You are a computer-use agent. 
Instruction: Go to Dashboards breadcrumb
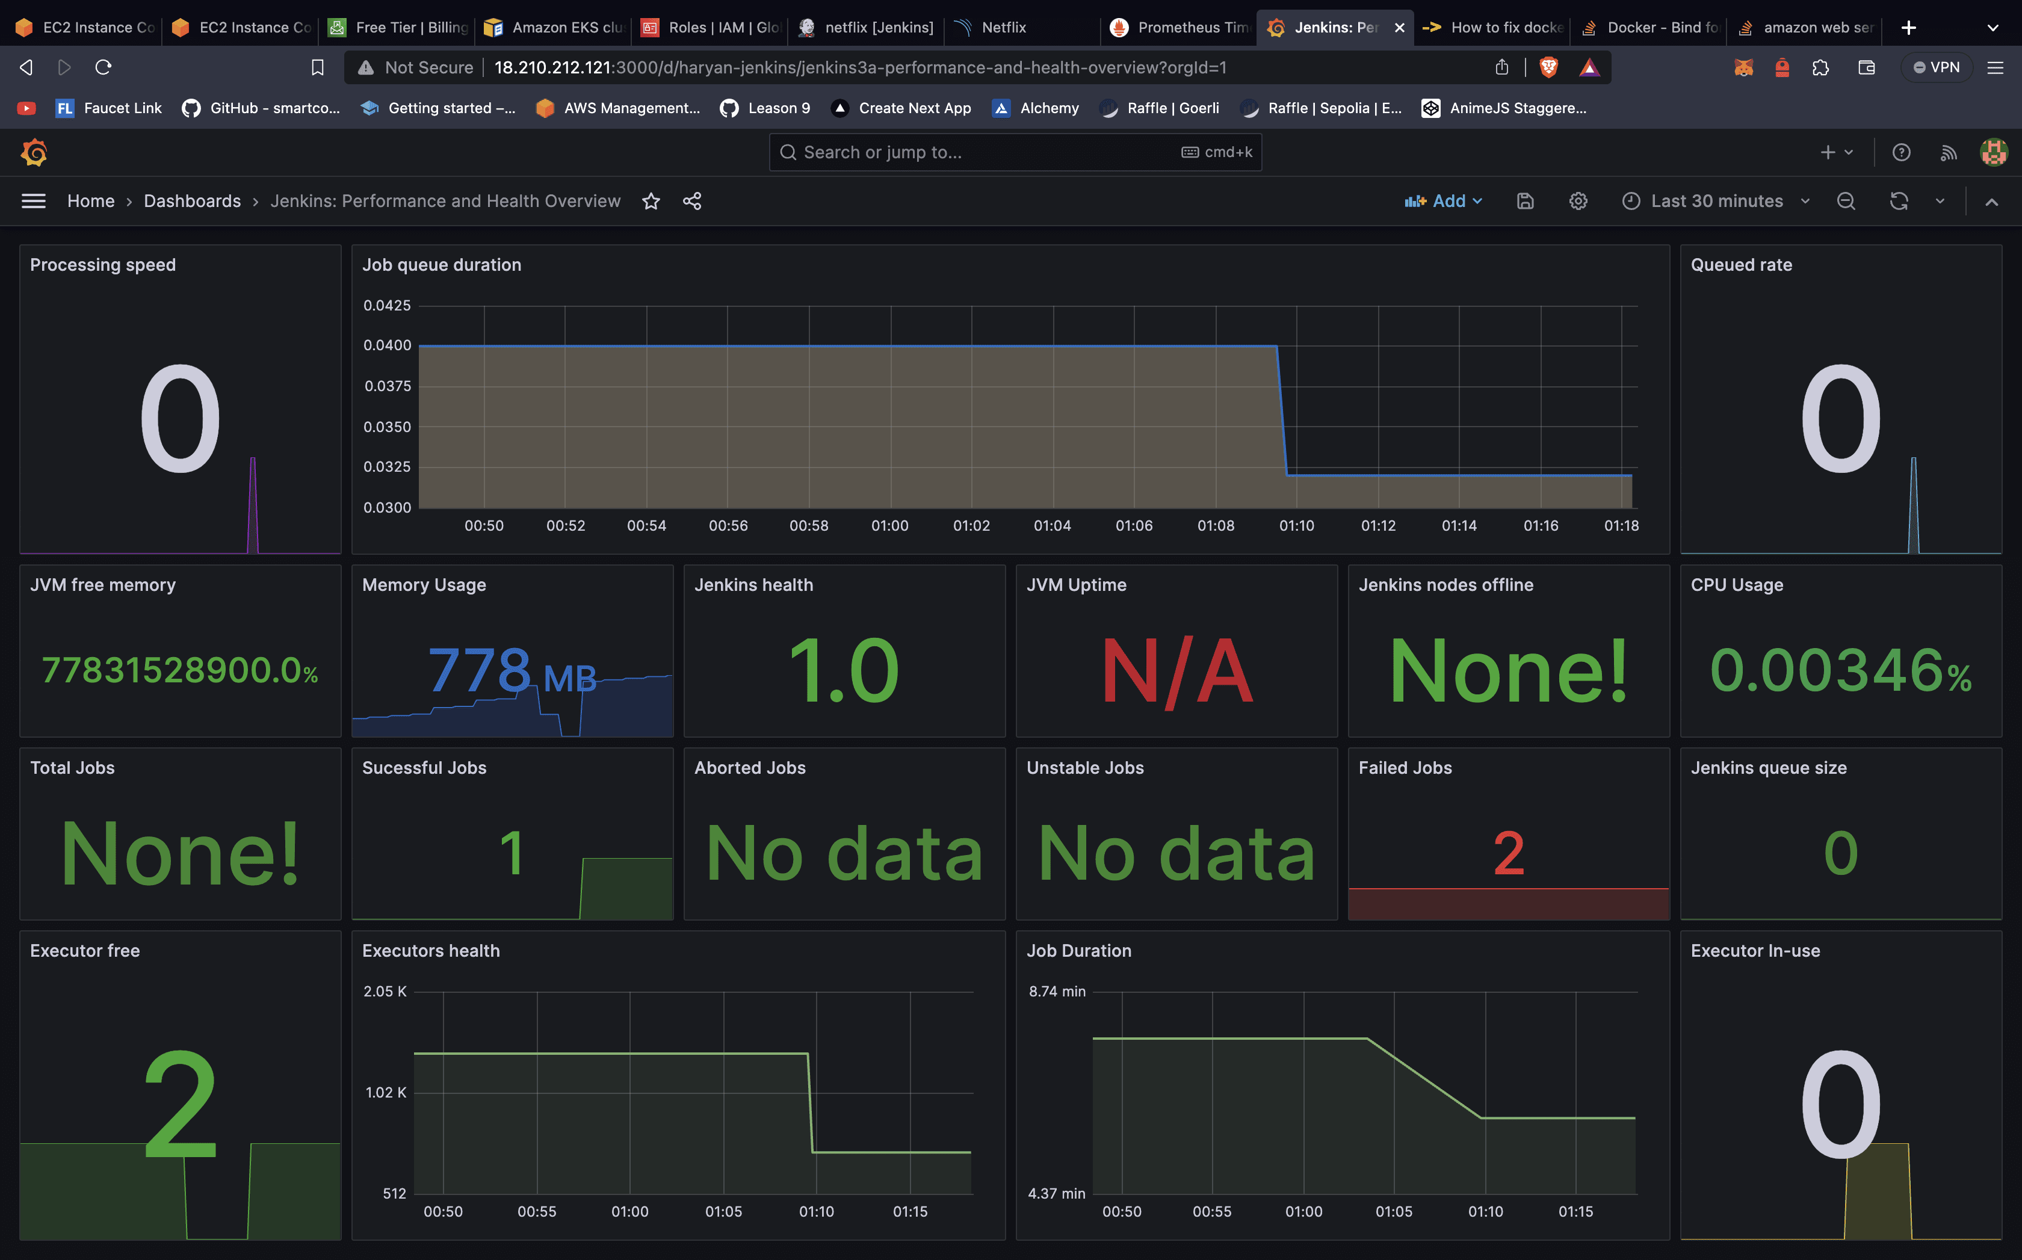[193, 201]
